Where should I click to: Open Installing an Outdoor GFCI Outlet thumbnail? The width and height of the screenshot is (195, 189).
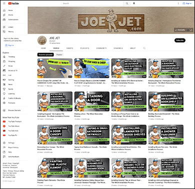[x=129, y=68]
